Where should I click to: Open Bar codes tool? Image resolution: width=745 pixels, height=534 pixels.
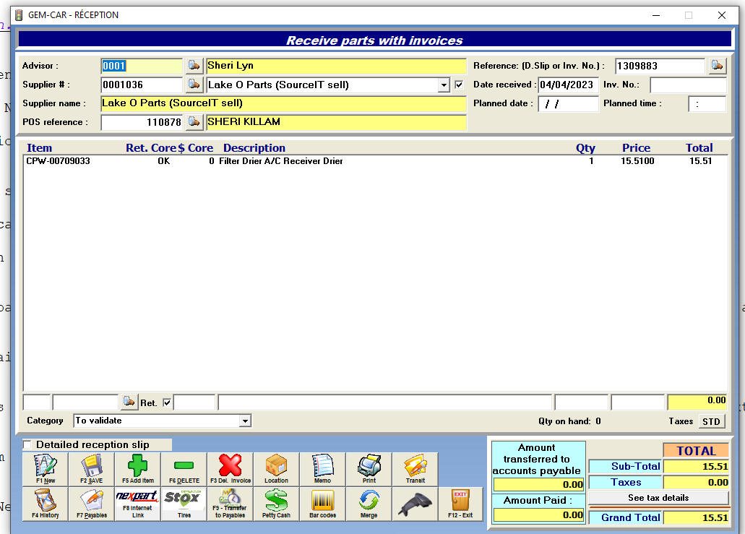322,504
